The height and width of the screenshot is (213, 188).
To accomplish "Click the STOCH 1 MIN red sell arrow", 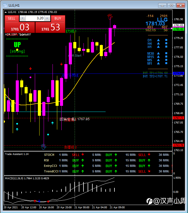I will click(83, 154).
